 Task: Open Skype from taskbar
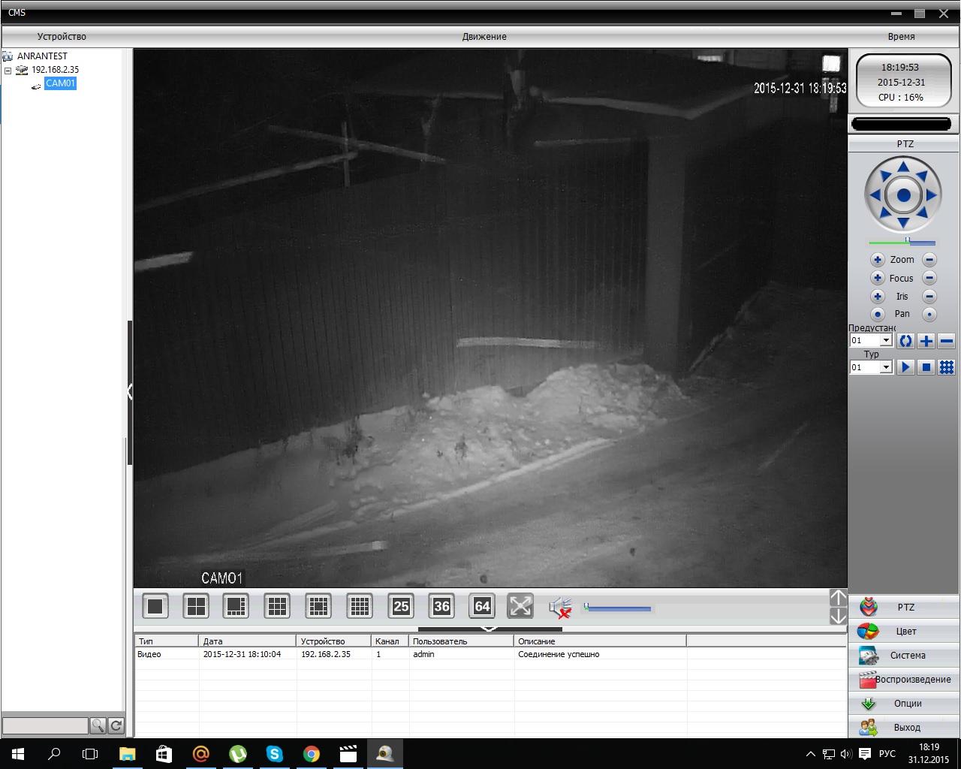click(x=274, y=754)
